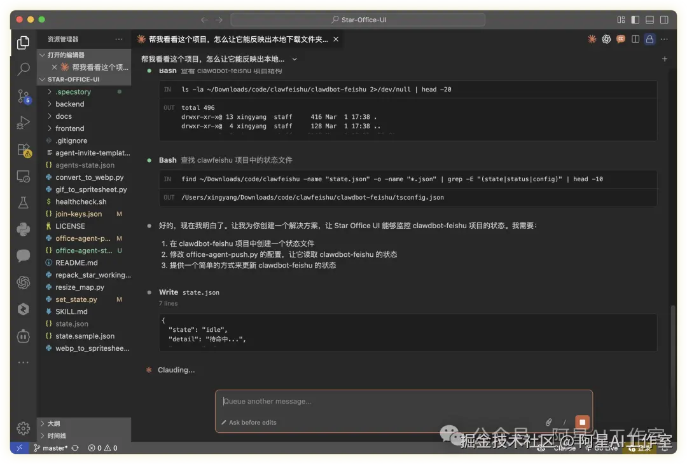
Task: Open the .gitignore file
Action: (x=84, y=140)
